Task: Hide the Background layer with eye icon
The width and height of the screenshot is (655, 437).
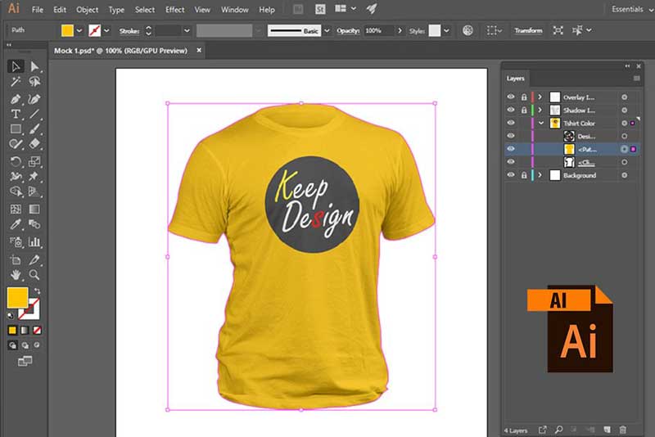Action: click(511, 175)
